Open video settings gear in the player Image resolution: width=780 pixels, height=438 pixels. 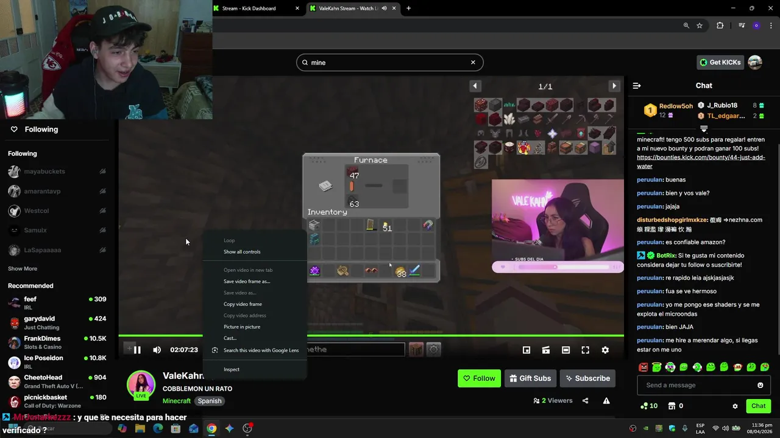605,350
